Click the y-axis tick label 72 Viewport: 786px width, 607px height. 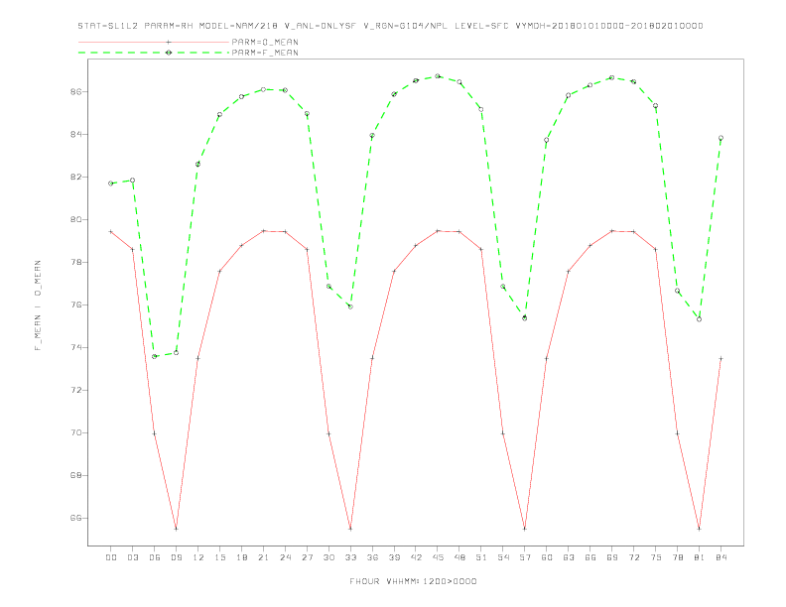[75, 390]
